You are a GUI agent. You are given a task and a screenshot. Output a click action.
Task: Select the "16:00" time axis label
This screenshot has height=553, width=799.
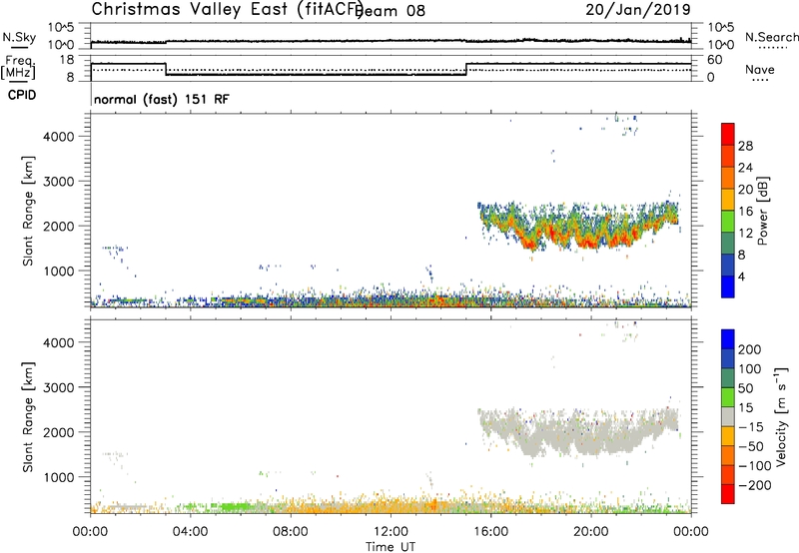click(x=490, y=531)
